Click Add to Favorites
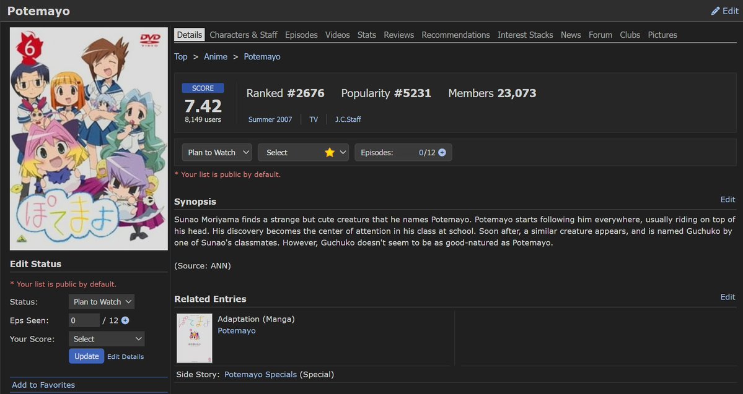The width and height of the screenshot is (743, 394). pyautogui.click(x=43, y=385)
